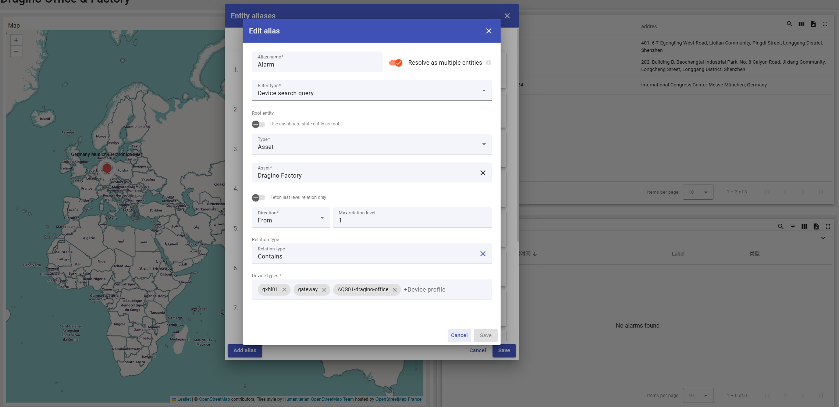Screen dimensions: 839x407
Task: Click Cancel in Edit alias dialog
Action: [x=459, y=335]
